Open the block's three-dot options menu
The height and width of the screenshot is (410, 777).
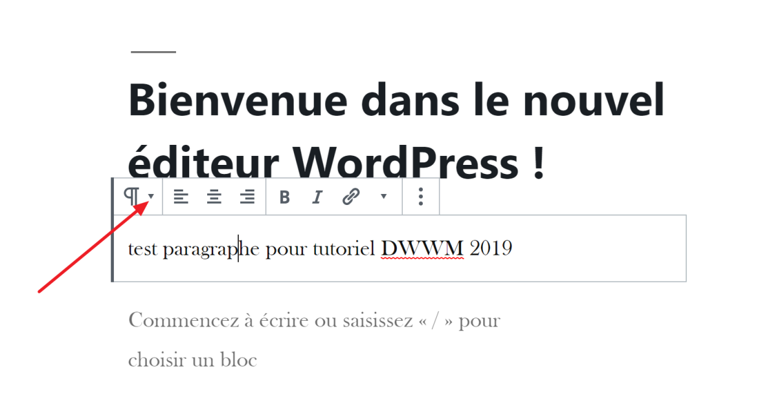tap(421, 197)
